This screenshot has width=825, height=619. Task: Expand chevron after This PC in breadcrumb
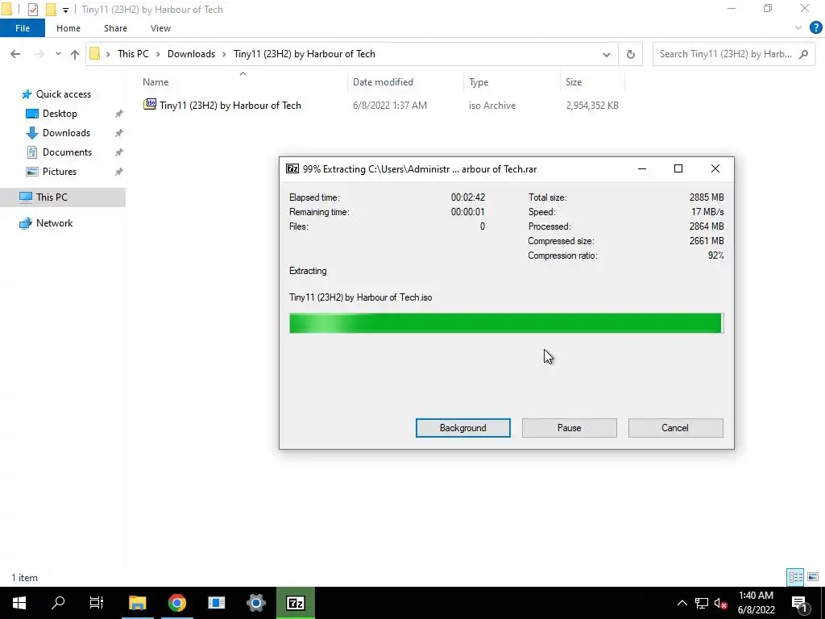click(158, 54)
